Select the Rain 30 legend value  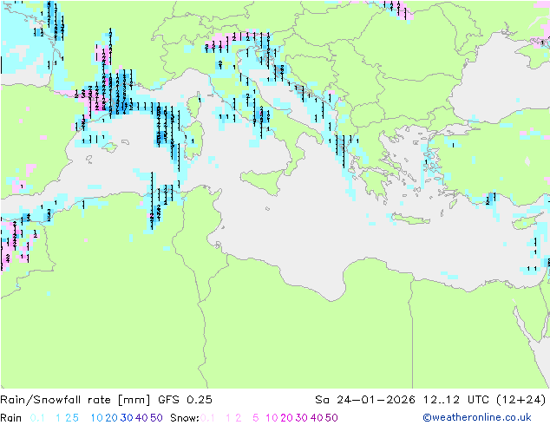coord(127,418)
